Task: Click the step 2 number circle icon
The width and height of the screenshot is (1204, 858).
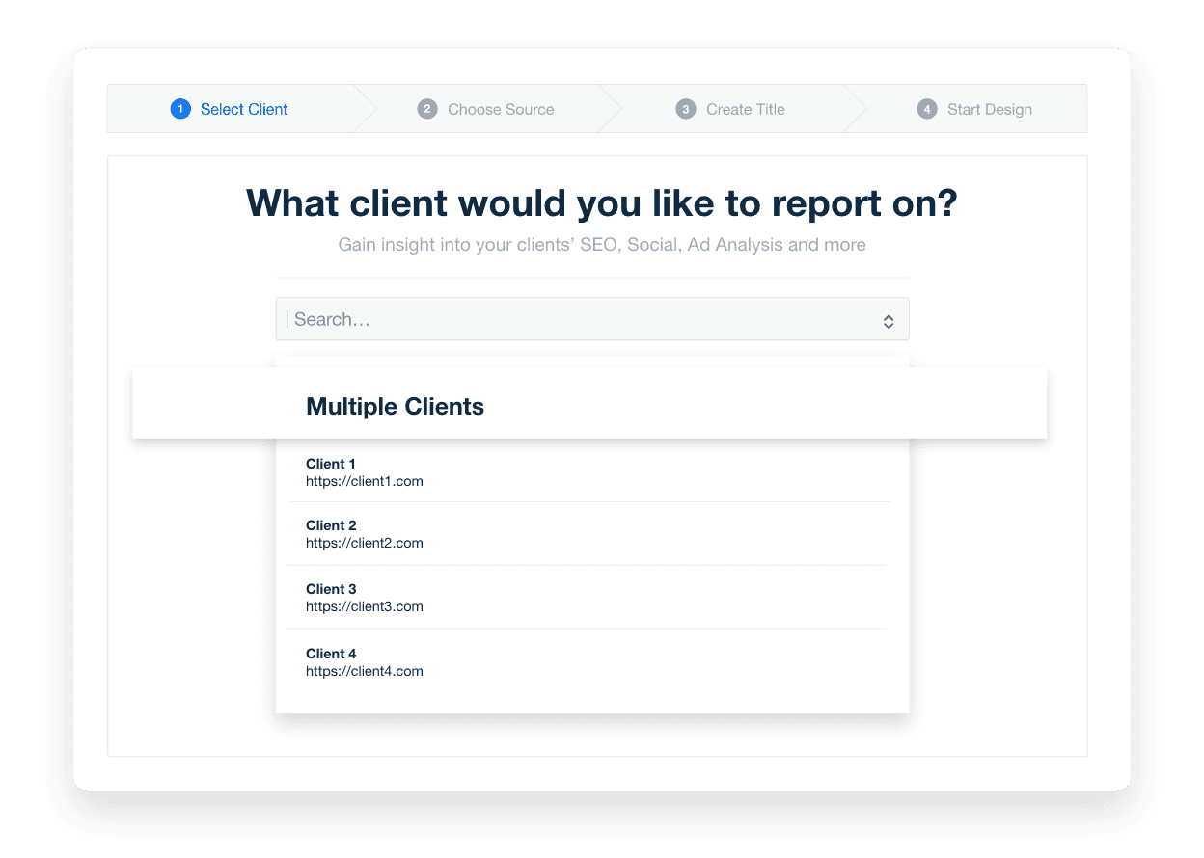Action: 427,109
